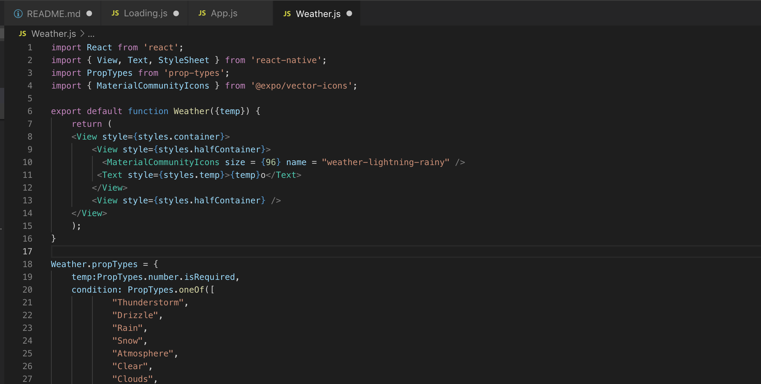Screen dimensions: 761x384
Task: Click the JS icon in the breadcrumb bar
Action: [23, 34]
